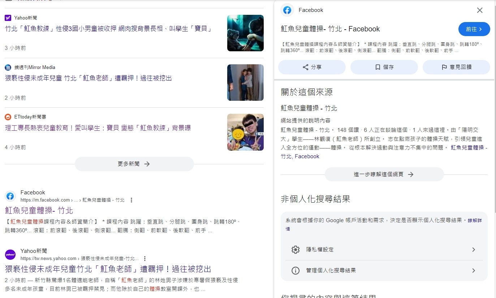Click the Facebook favicon in search result
Screen dimensions: 496x298
(x=10, y=196)
